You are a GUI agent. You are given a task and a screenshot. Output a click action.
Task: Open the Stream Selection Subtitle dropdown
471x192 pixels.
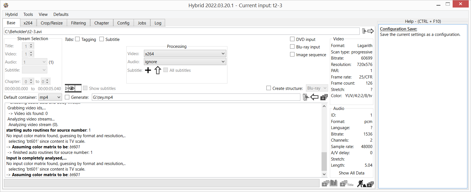tap(35, 70)
